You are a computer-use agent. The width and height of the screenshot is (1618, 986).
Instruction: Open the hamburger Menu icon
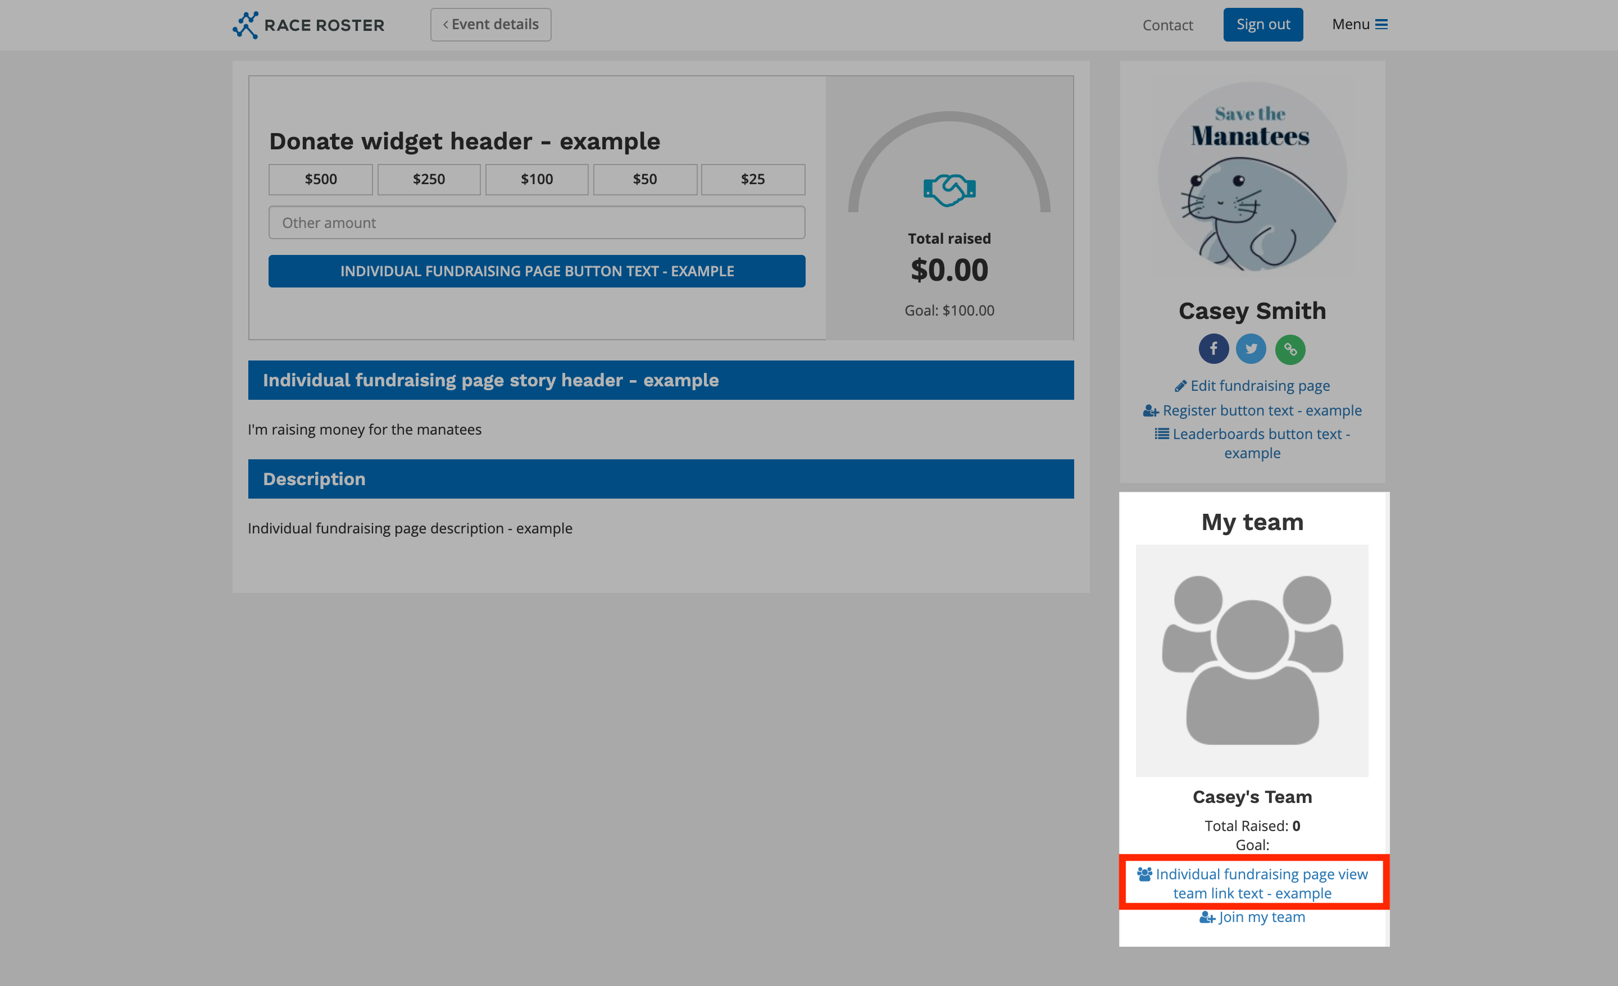click(1381, 24)
